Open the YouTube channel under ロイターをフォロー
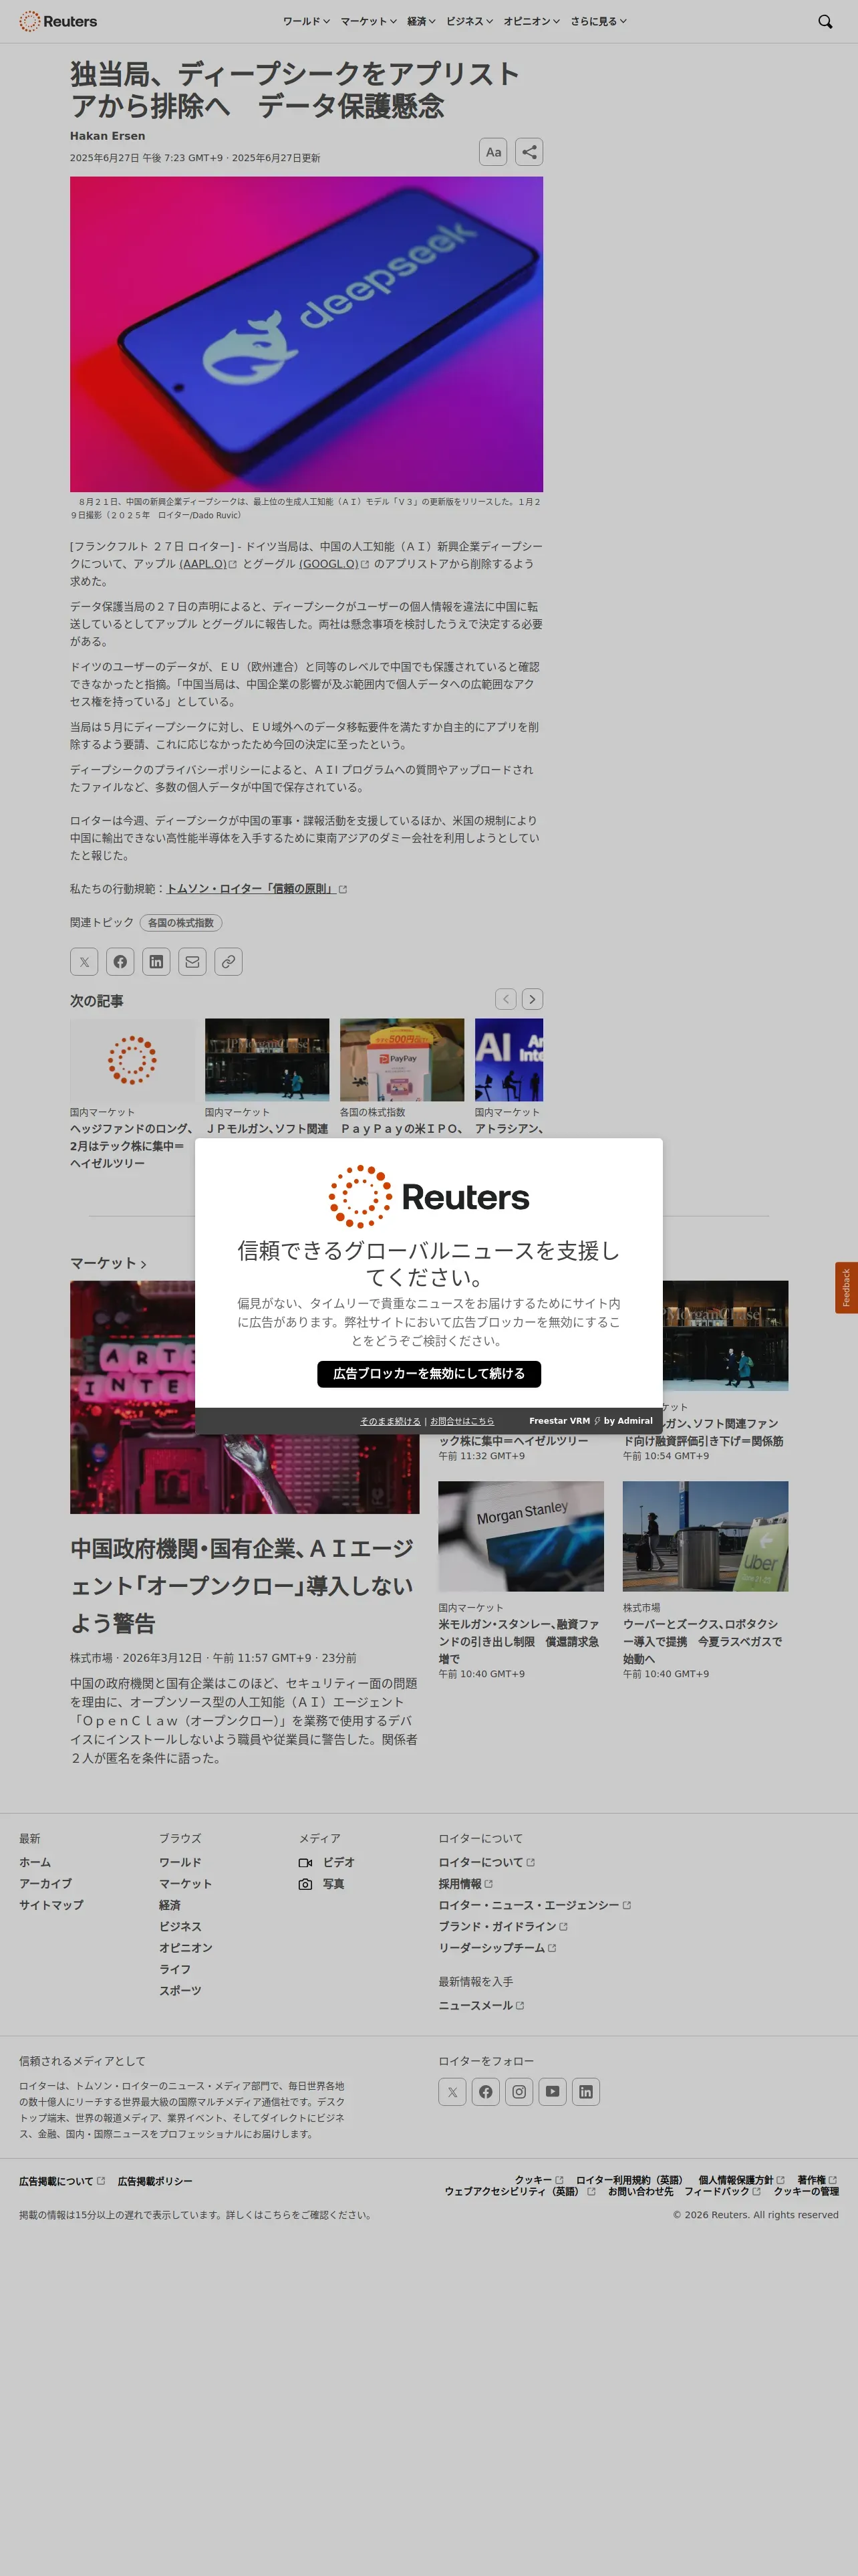Screen dimensions: 858x2576 click(553, 2091)
